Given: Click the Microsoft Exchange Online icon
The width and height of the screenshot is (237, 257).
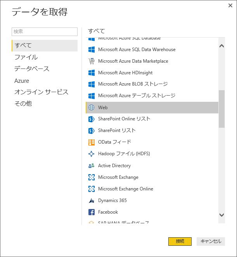Looking at the screenshot, I should [x=92, y=189].
